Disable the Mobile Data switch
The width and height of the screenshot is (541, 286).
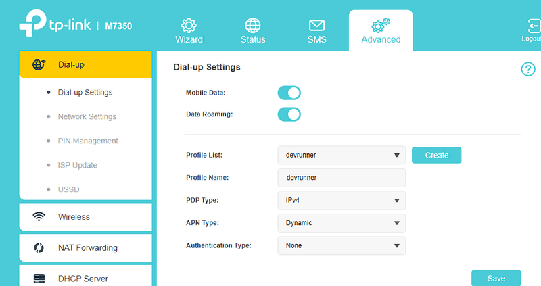[x=289, y=93]
